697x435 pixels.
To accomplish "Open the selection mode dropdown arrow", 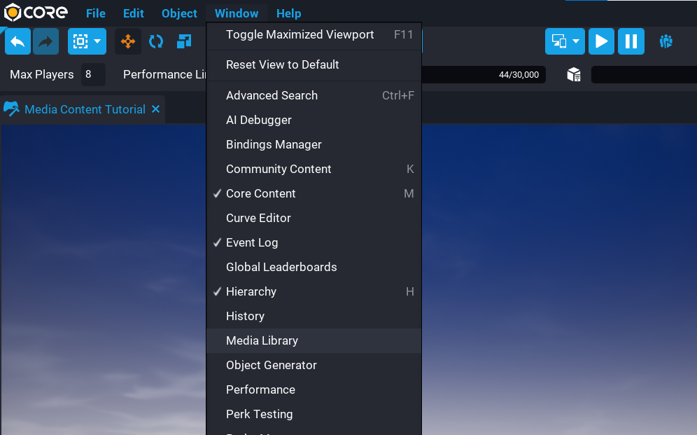I will pos(97,41).
